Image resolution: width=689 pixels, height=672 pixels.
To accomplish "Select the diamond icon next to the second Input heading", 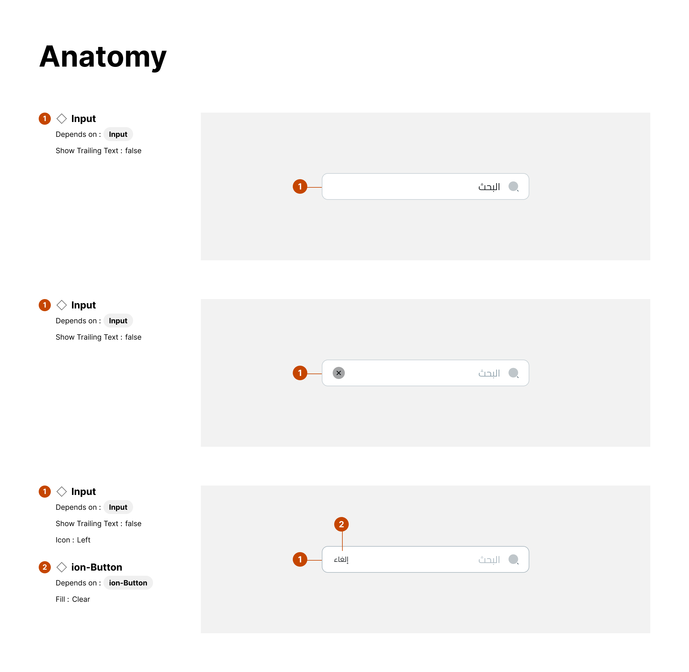I will point(62,305).
